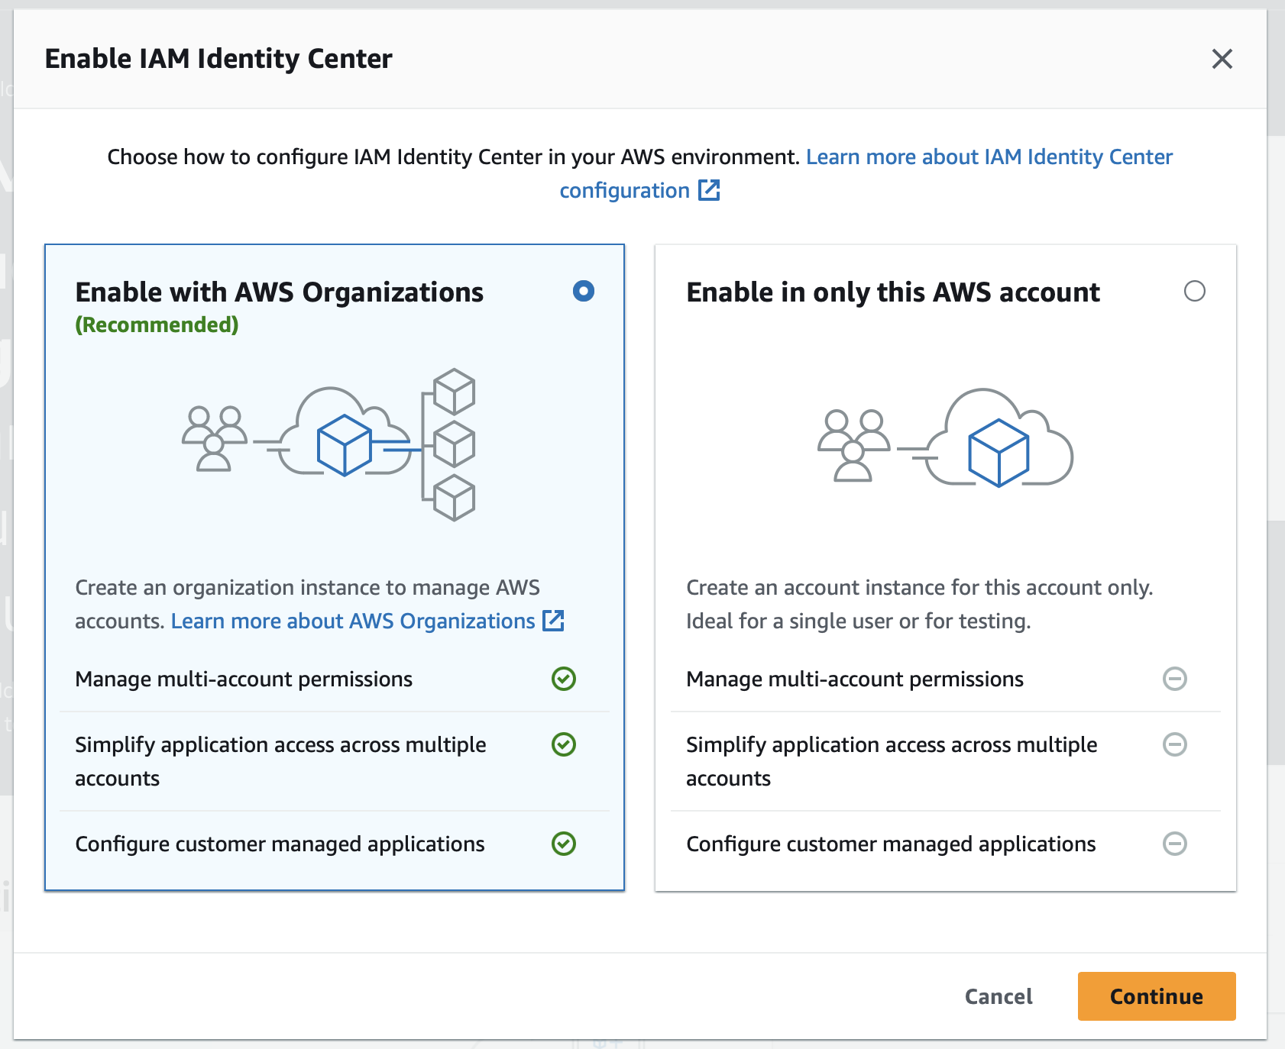Click the green check beside Manage multi-account permissions
1285x1049 pixels.
(x=564, y=679)
